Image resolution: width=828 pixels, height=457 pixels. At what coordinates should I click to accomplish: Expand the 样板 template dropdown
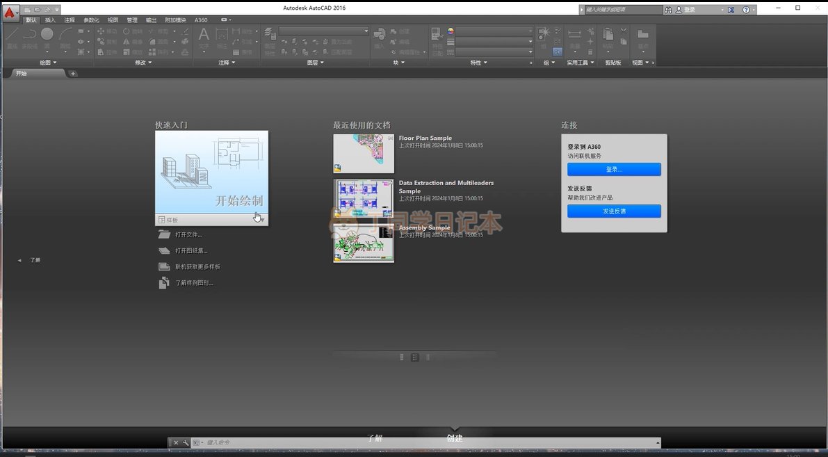(262, 220)
